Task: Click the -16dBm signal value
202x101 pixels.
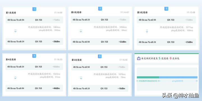Action: 121,88
